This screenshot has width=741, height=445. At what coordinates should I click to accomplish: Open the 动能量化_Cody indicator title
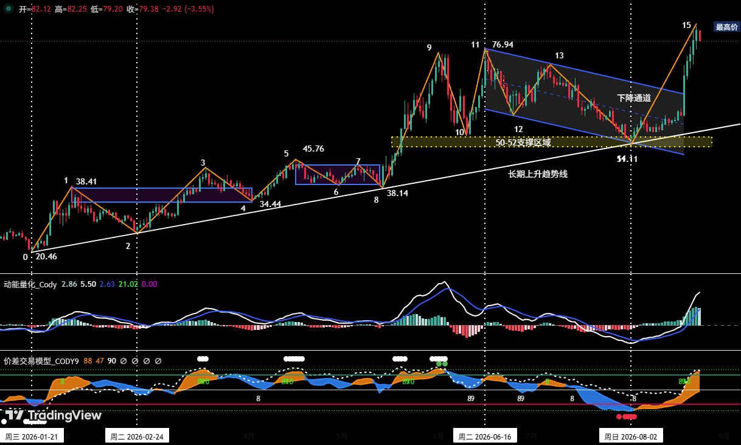(30, 284)
